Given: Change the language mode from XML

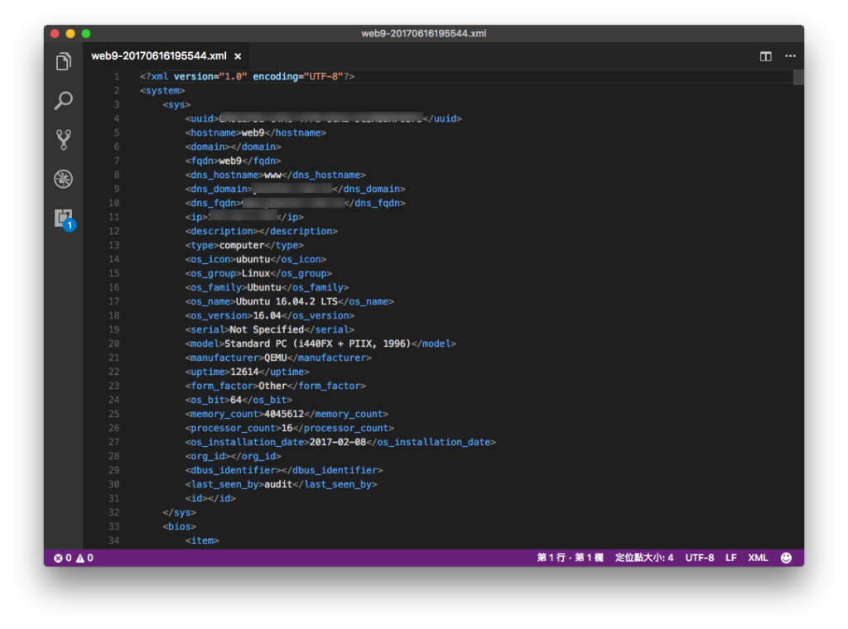Looking at the screenshot, I should pos(758,558).
